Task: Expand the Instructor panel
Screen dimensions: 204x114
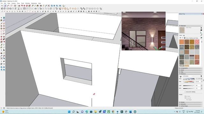Action: (x=190, y=104)
